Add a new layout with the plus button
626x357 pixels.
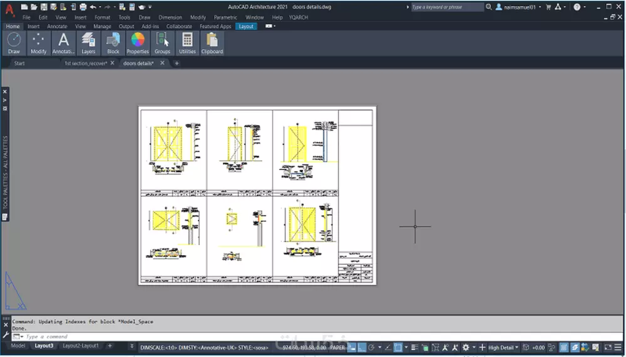click(x=110, y=346)
